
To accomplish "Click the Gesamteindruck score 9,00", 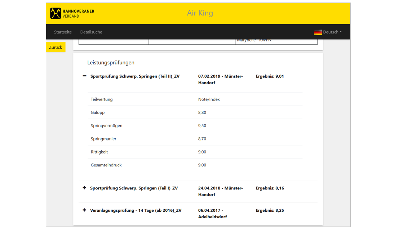I will click(202, 165).
